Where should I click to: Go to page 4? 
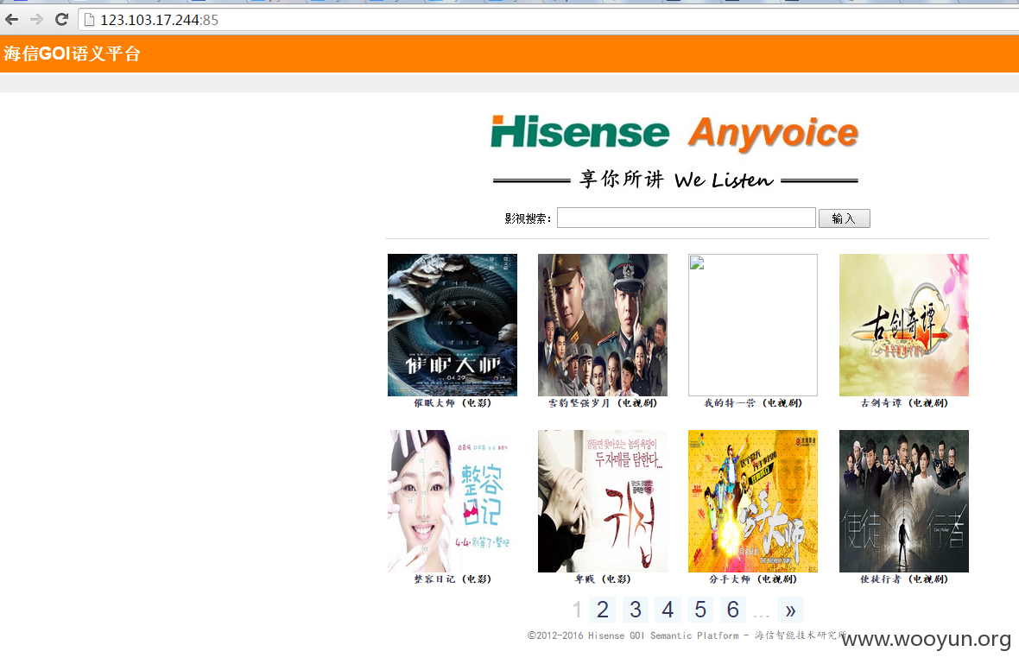(668, 610)
